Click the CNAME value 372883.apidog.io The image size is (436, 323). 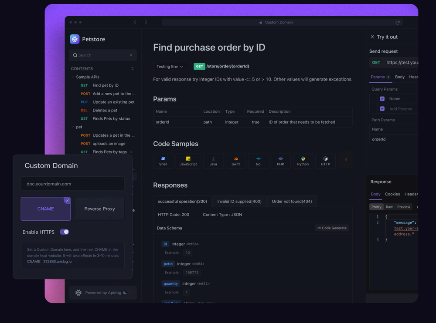click(57, 262)
